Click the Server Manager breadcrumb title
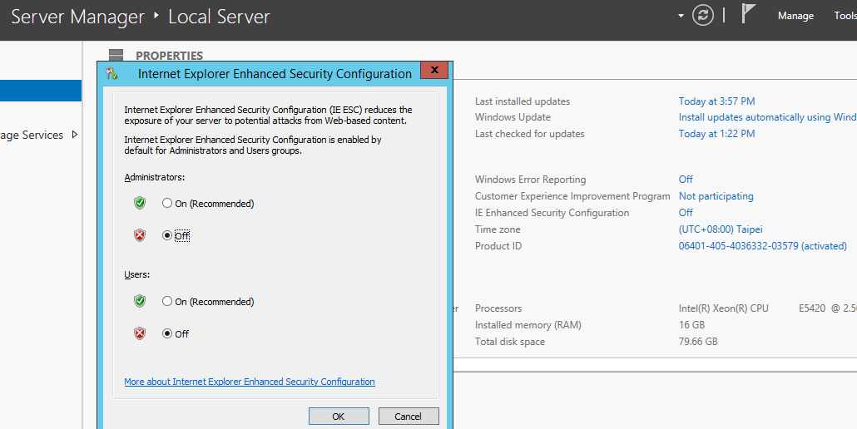This screenshot has height=429, width=857. pos(77,17)
